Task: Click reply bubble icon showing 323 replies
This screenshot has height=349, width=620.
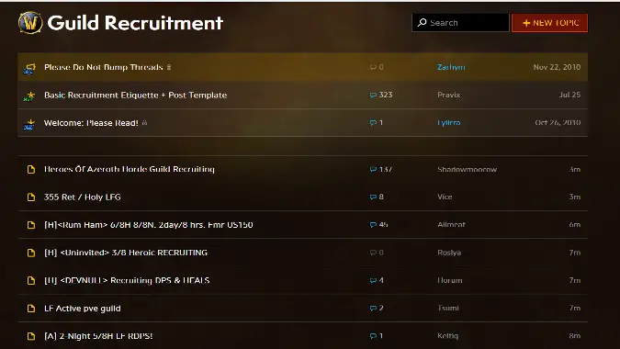Action: [373, 95]
